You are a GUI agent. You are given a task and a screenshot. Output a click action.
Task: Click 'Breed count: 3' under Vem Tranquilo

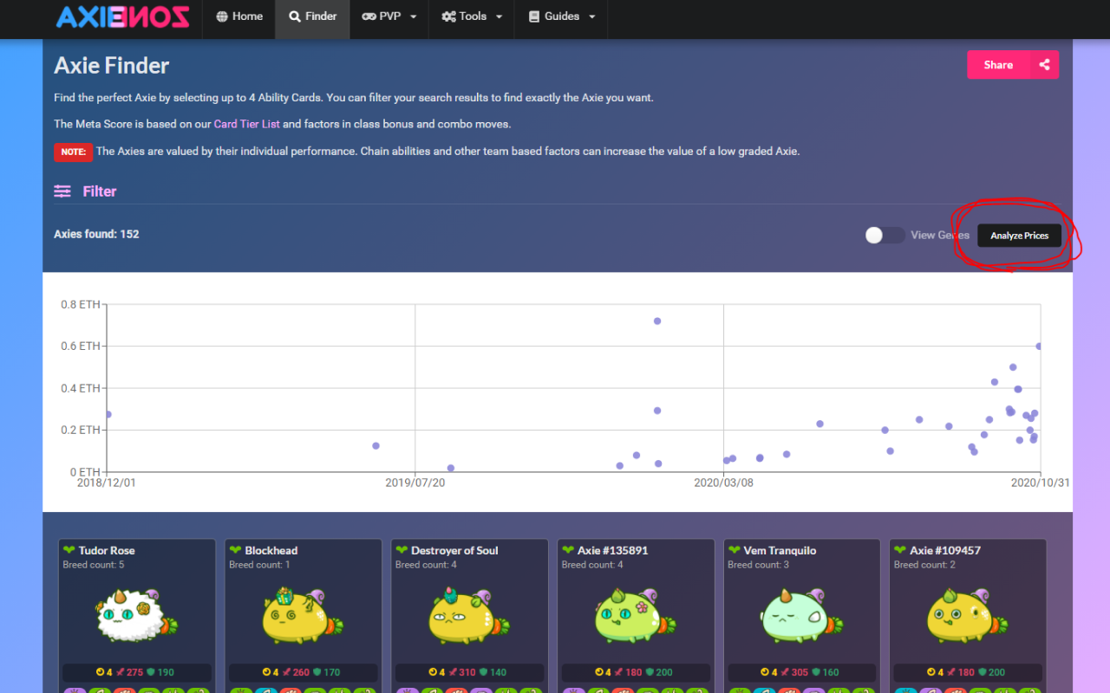tap(759, 565)
